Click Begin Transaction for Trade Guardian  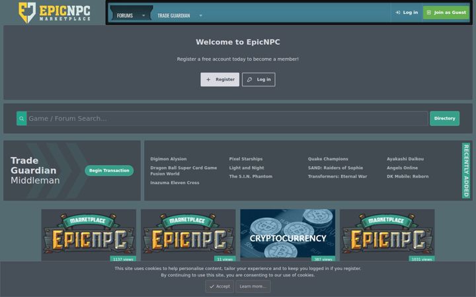coord(109,171)
